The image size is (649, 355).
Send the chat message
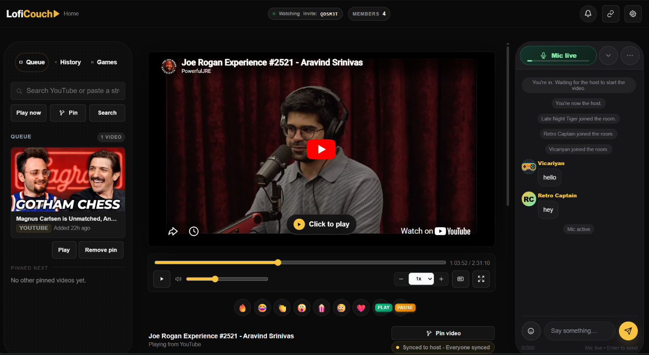point(628,331)
